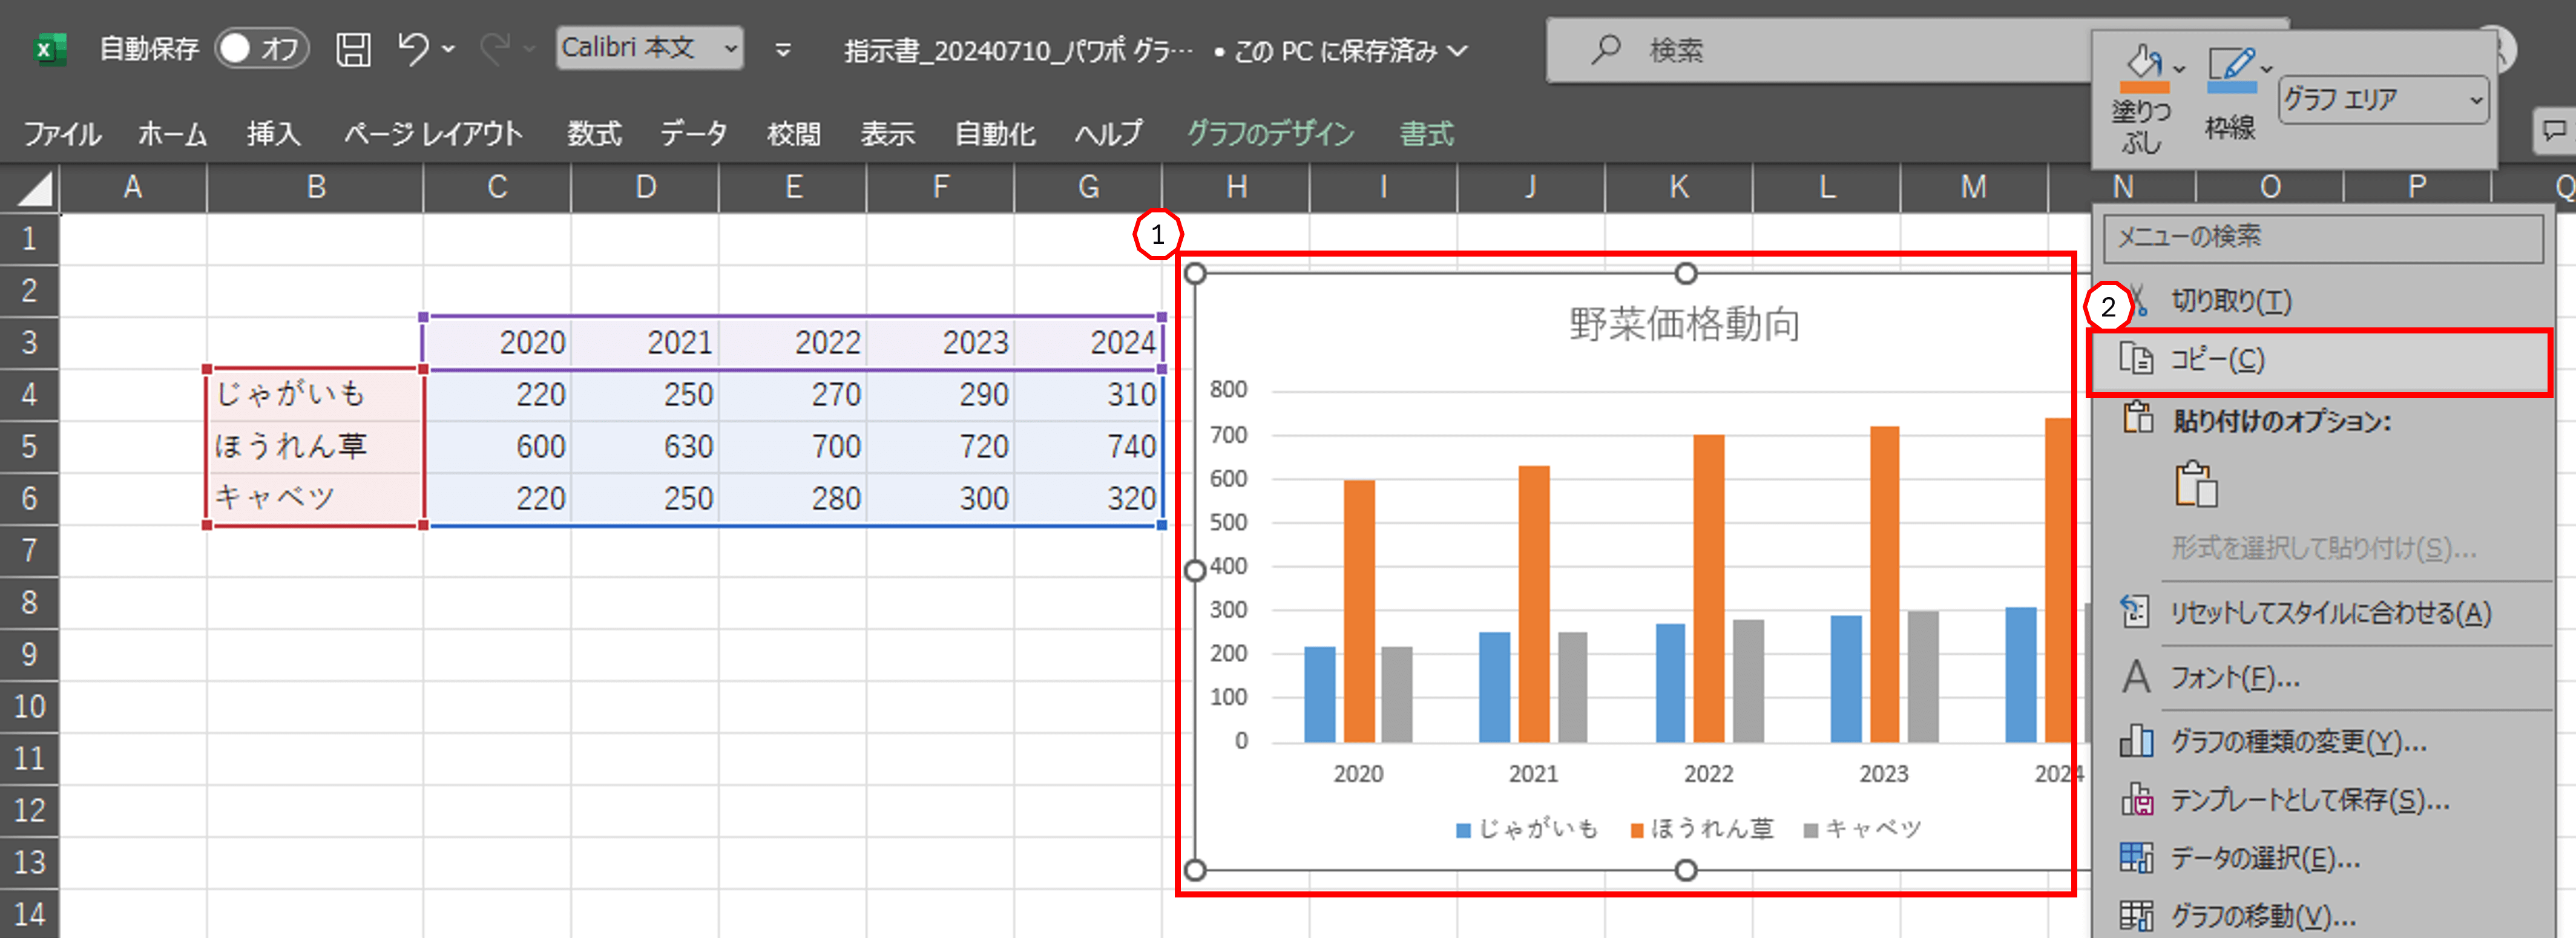Open the グラフ エリア chart element dropdown
The image size is (2576, 938).
pyautogui.click(x=2384, y=99)
